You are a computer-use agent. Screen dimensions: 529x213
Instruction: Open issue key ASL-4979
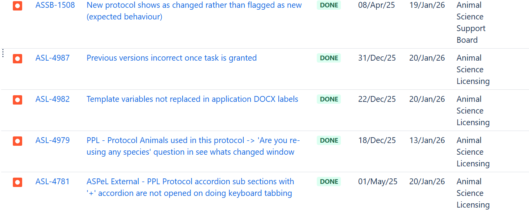(x=52, y=141)
